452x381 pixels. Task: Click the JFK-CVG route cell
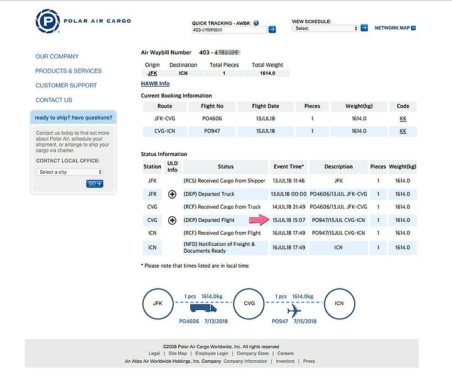click(164, 119)
